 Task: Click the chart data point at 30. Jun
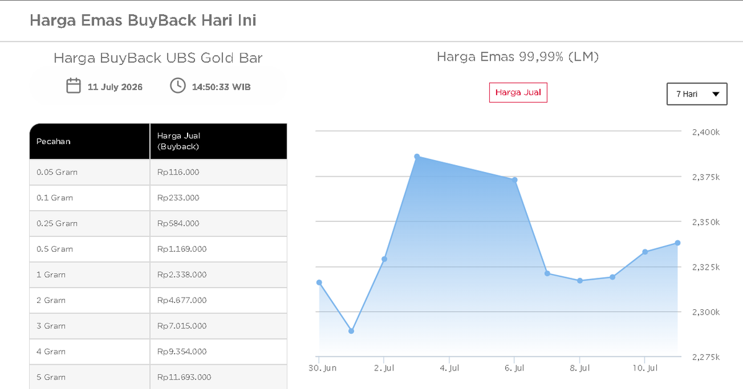[319, 283]
